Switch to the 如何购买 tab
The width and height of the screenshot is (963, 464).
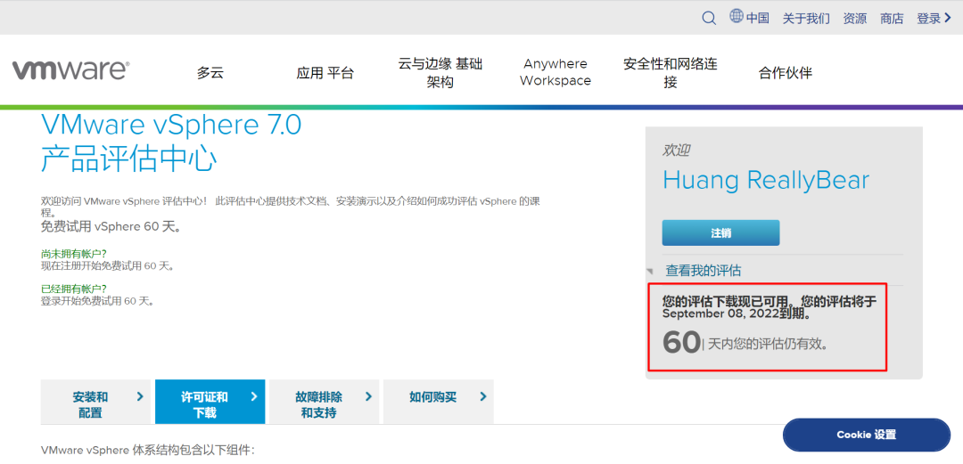tap(438, 402)
